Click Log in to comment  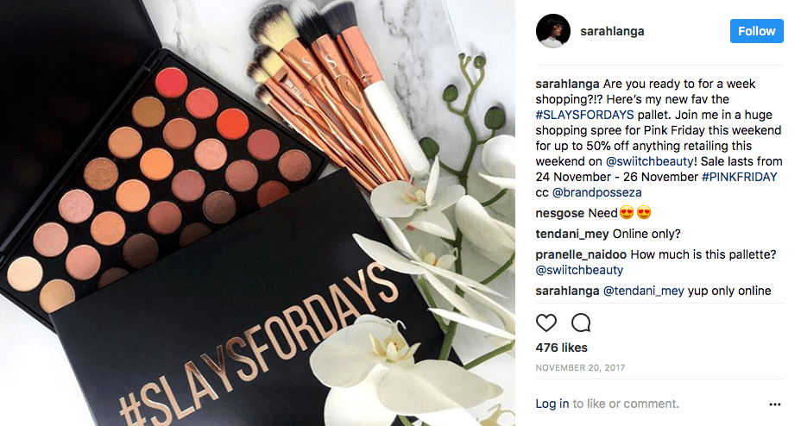click(x=552, y=404)
